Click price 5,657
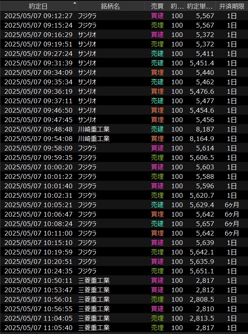The width and height of the screenshot is (248, 334). coord(205,223)
